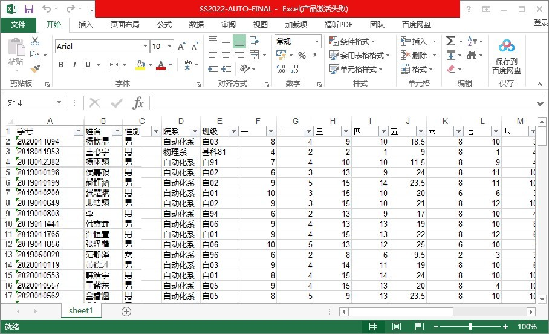Screen dimensions: 549x334
Task: Apply yellow fill color to cell
Action: pyautogui.click(x=140, y=65)
